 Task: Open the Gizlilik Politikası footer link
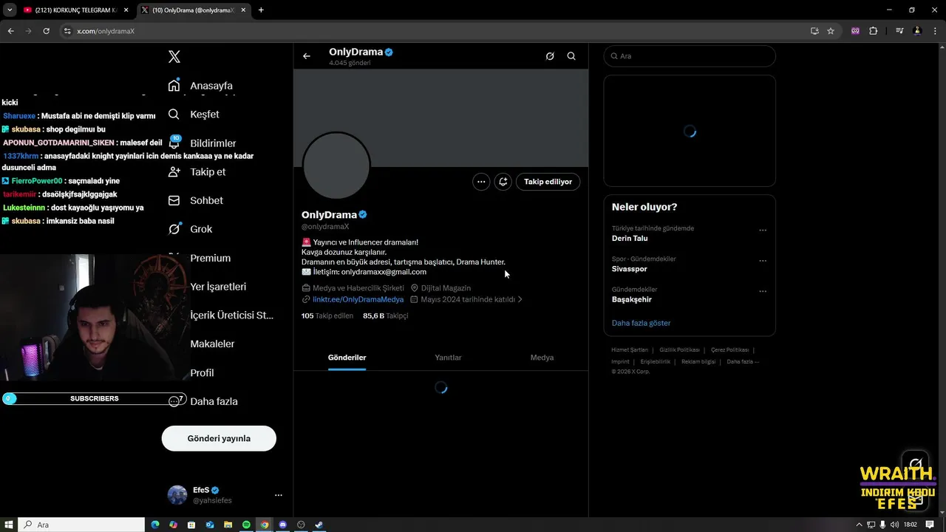[679, 350]
